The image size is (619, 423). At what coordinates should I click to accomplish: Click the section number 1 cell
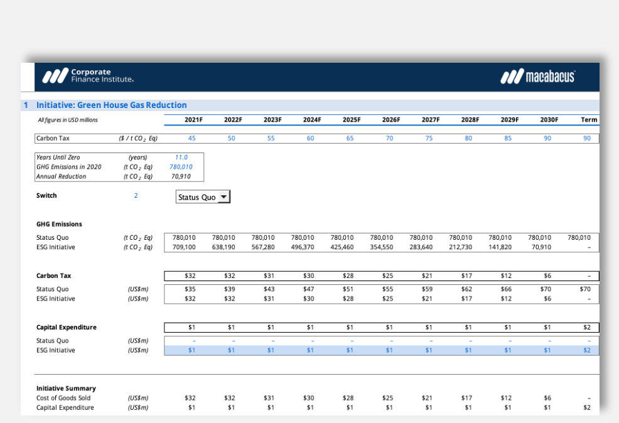[x=26, y=105]
